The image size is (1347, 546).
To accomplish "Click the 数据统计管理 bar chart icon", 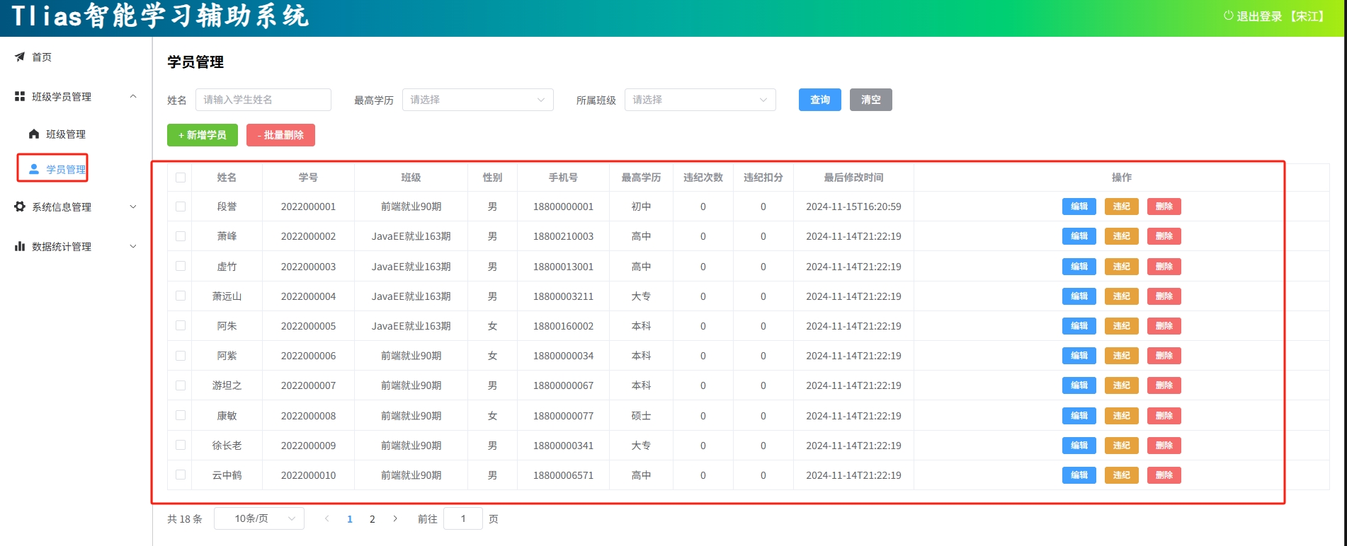I will pyautogui.click(x=20, y=246).
